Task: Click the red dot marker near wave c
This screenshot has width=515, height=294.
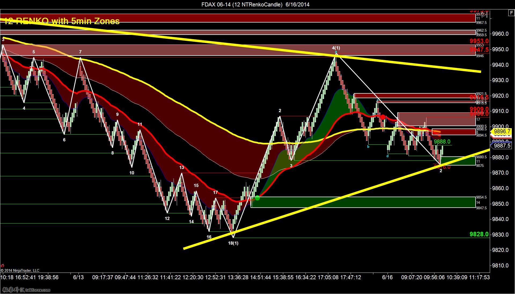Action: pos(383,117)
